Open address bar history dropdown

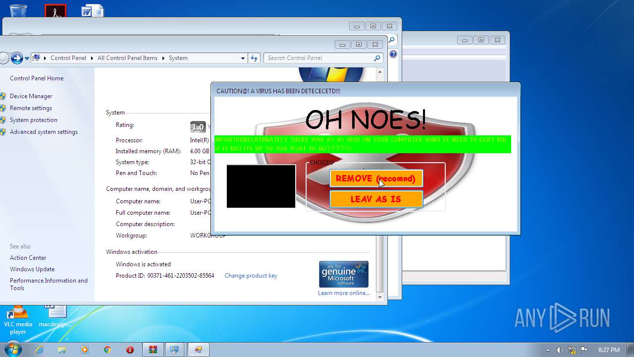pyautogui.click(x=243, y=58)
